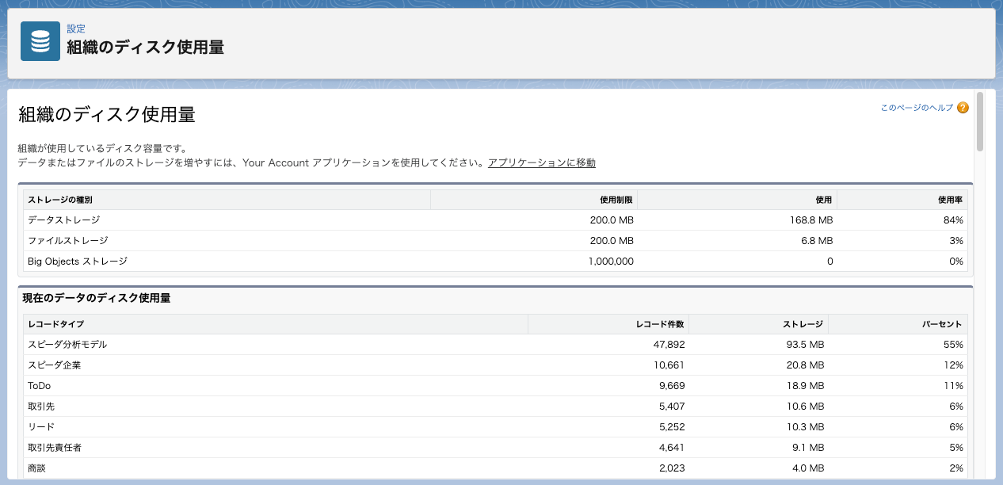Image resolution: width=1003 pixels, height=485 pixels.
Task: Click the レコード件数 column header
Action: (660, 324)
